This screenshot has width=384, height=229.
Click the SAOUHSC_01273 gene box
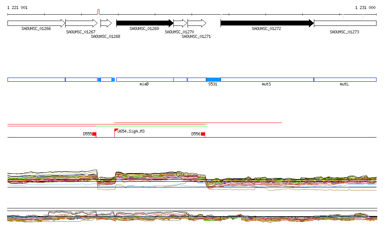click(345, 23)
